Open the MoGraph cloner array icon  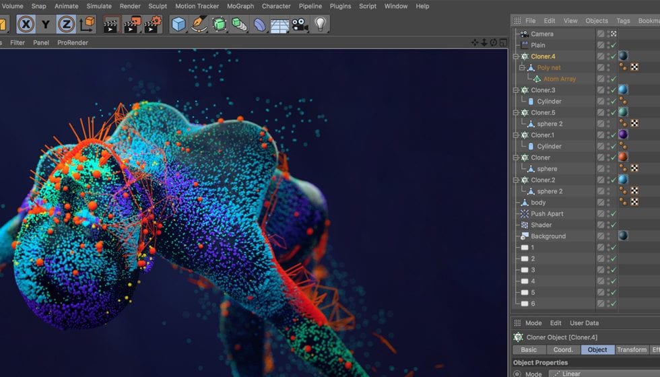[240, 24]
